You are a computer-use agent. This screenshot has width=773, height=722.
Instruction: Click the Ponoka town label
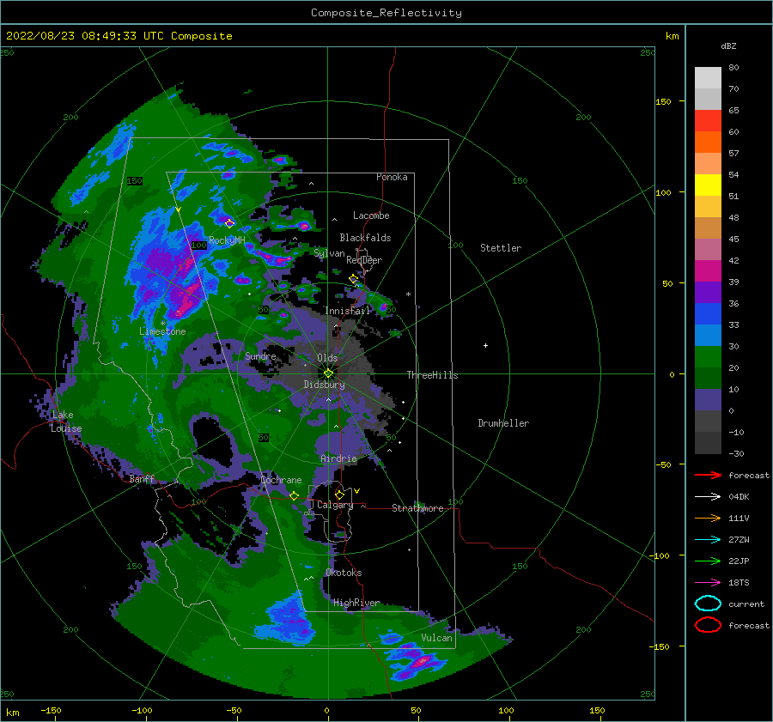click(x=392, y=177)
